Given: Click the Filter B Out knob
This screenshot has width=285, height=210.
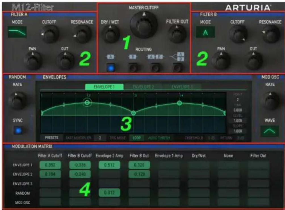Looking at the screenshot, I should click(x=253, y=61).
